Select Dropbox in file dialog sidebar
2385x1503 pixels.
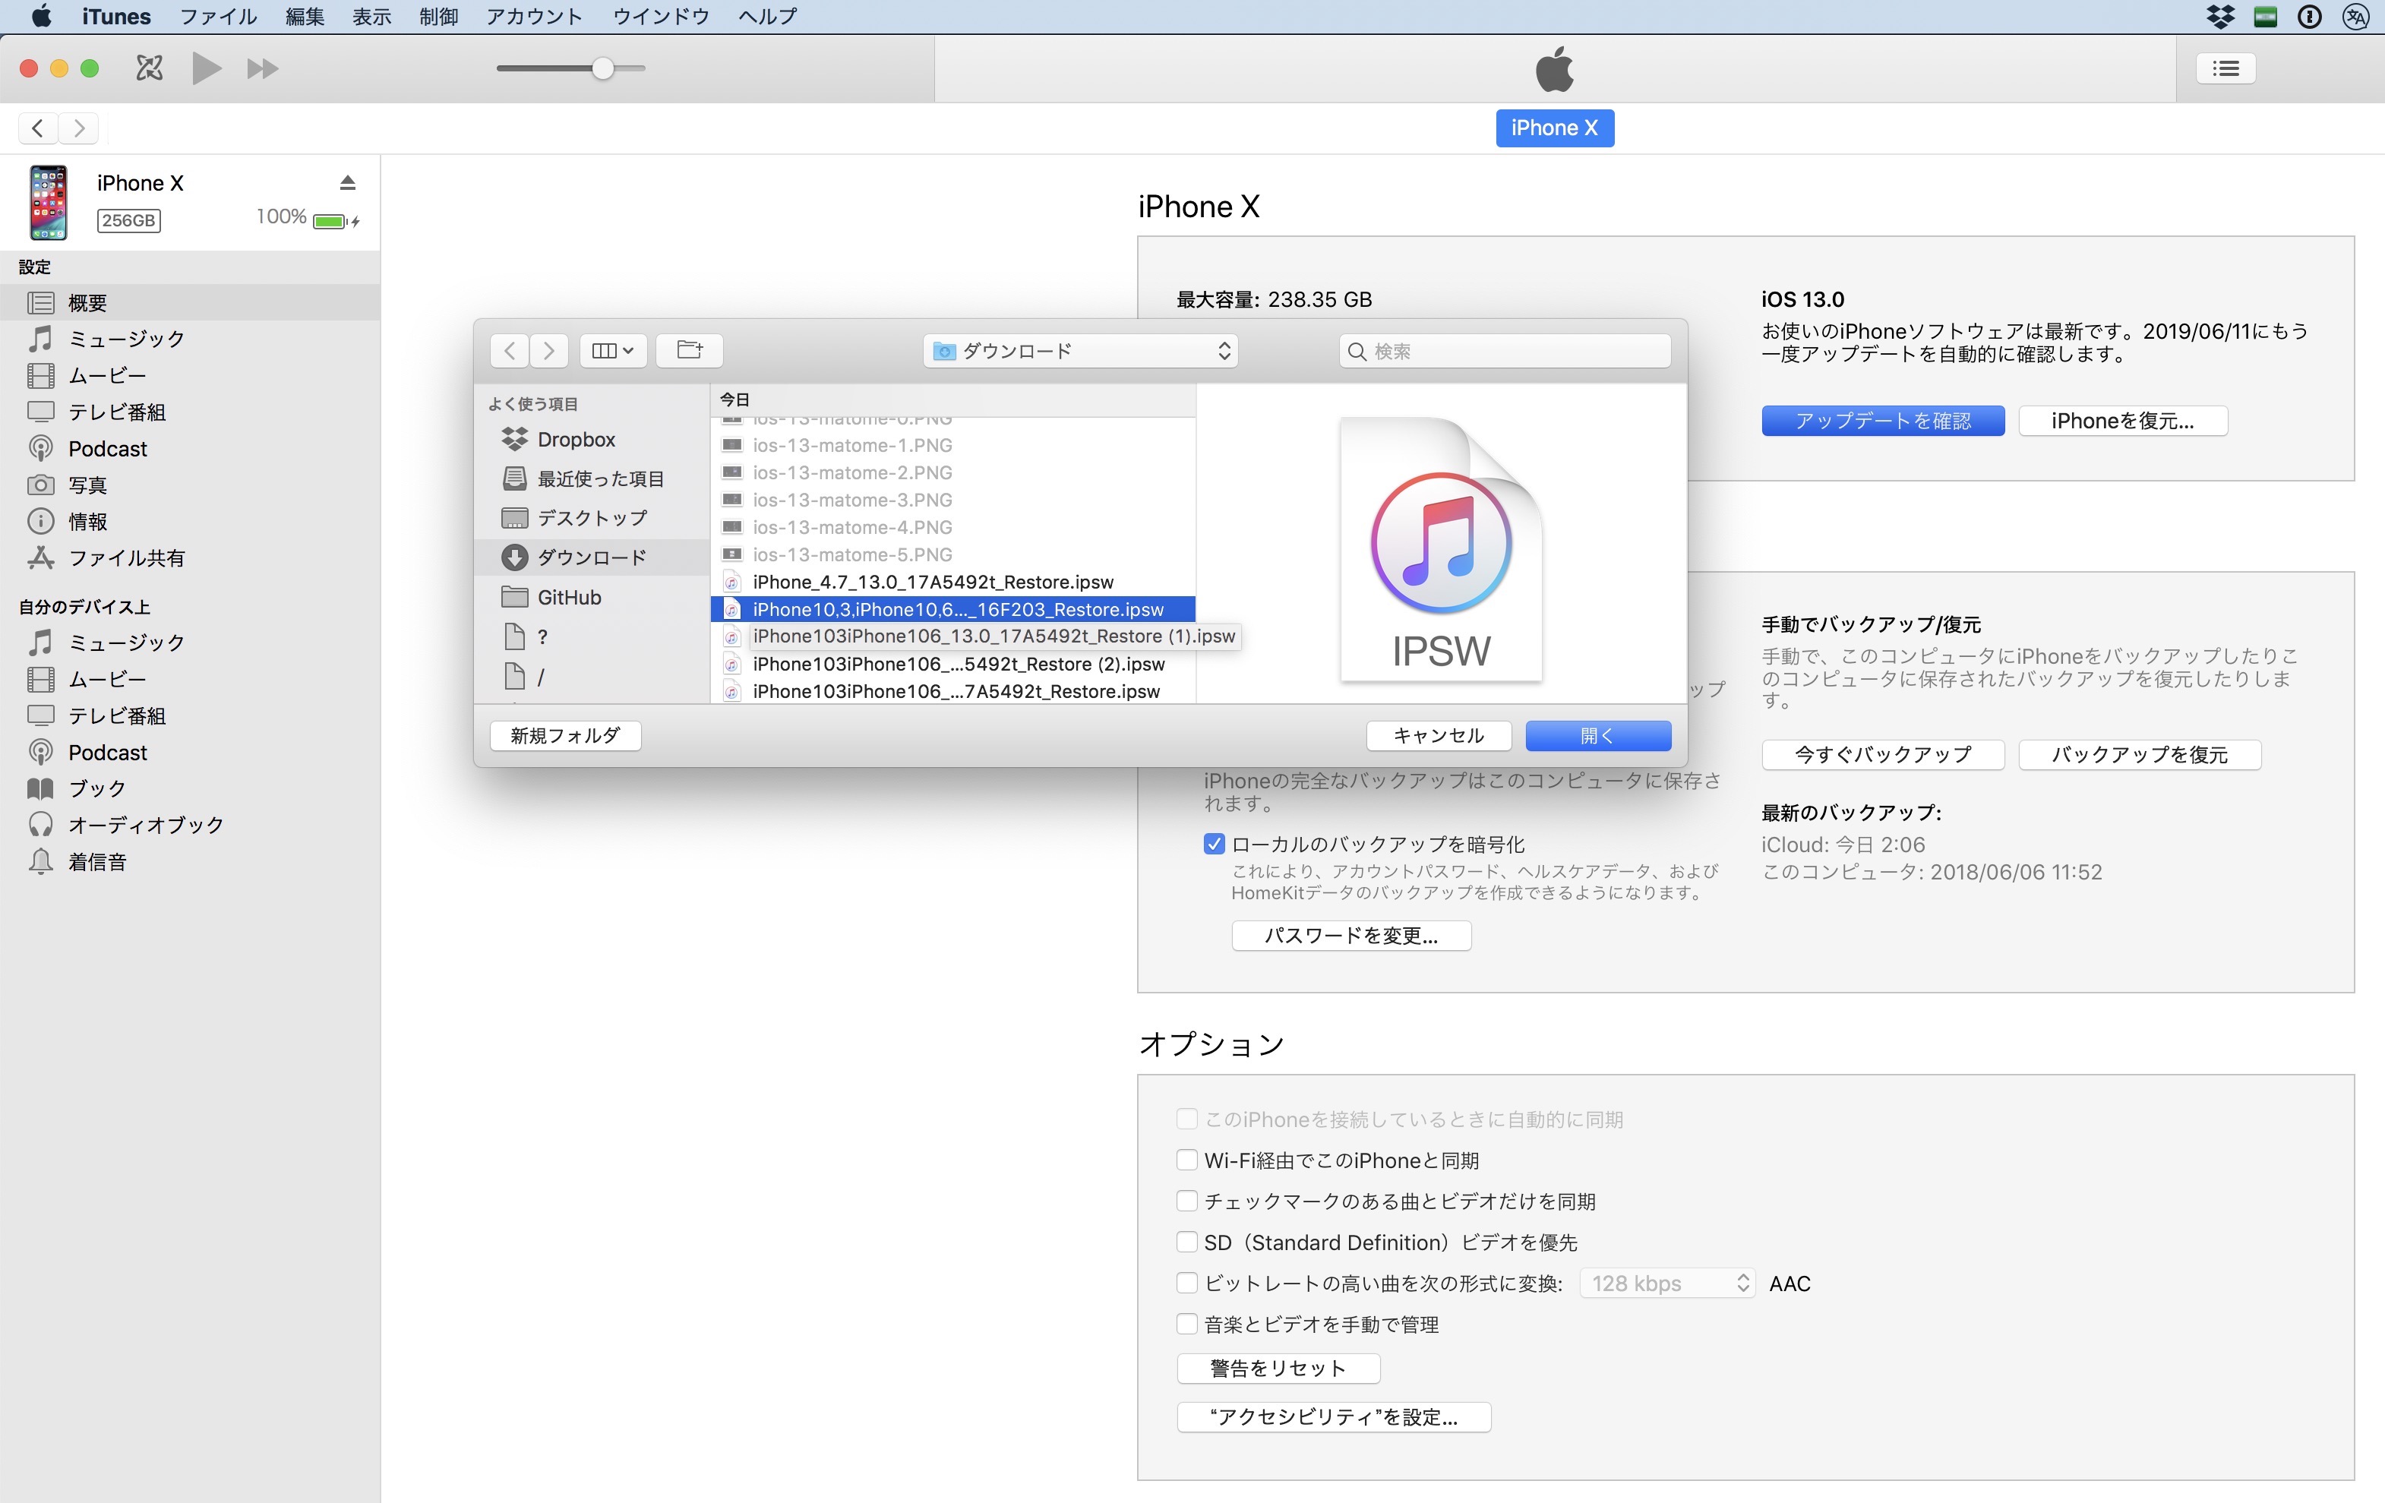(592, 439)
